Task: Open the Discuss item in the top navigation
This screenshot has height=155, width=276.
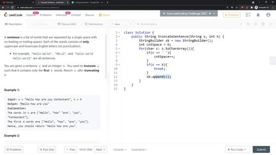Action: pyautogui.click(x=90, y=15)
